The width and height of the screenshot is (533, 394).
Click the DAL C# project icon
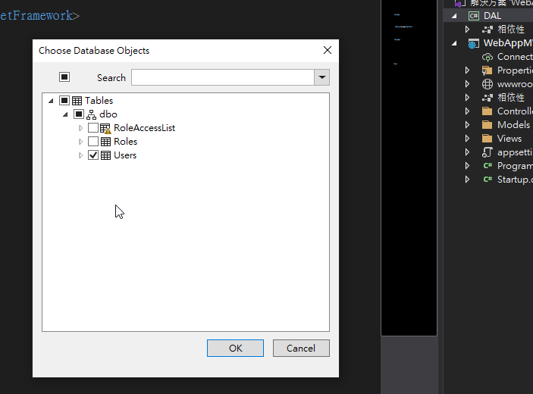[x=474, y=16]
